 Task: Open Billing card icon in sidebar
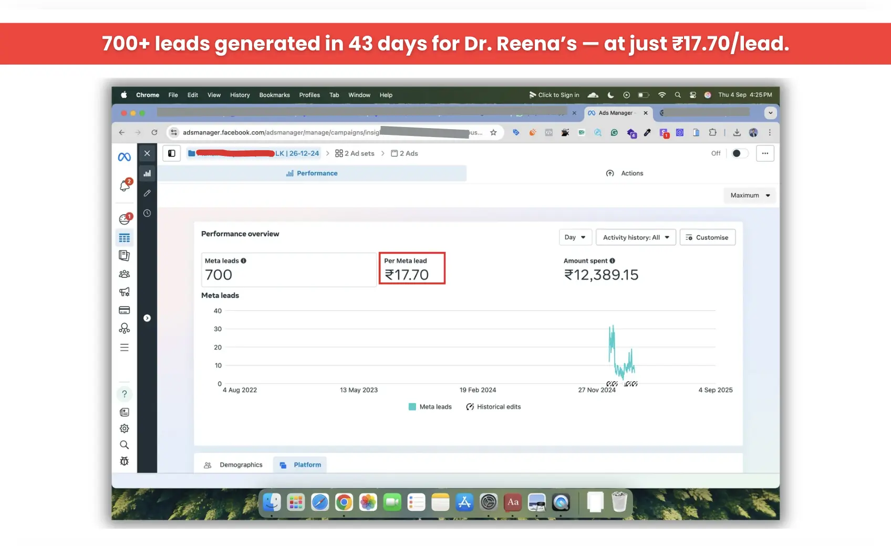click(125, 310)
